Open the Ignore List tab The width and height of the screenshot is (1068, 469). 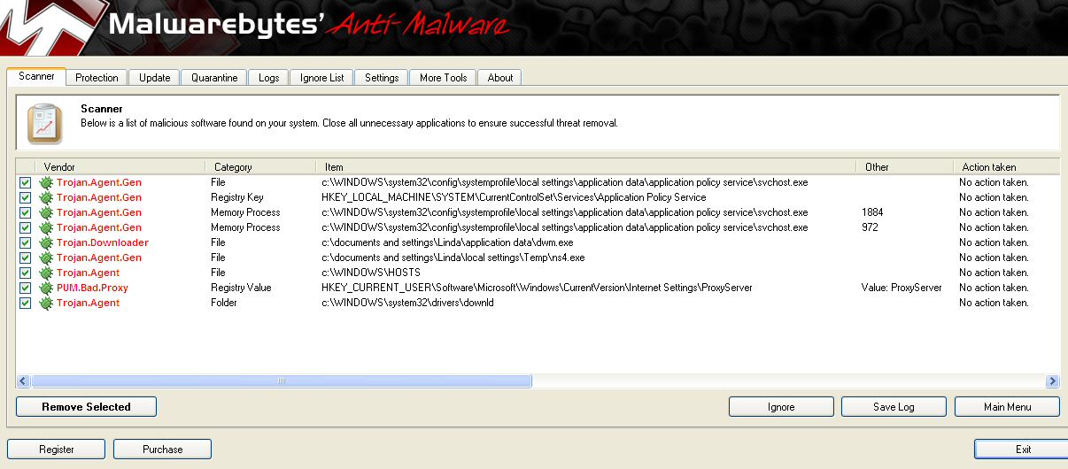[x=321, y=78]
